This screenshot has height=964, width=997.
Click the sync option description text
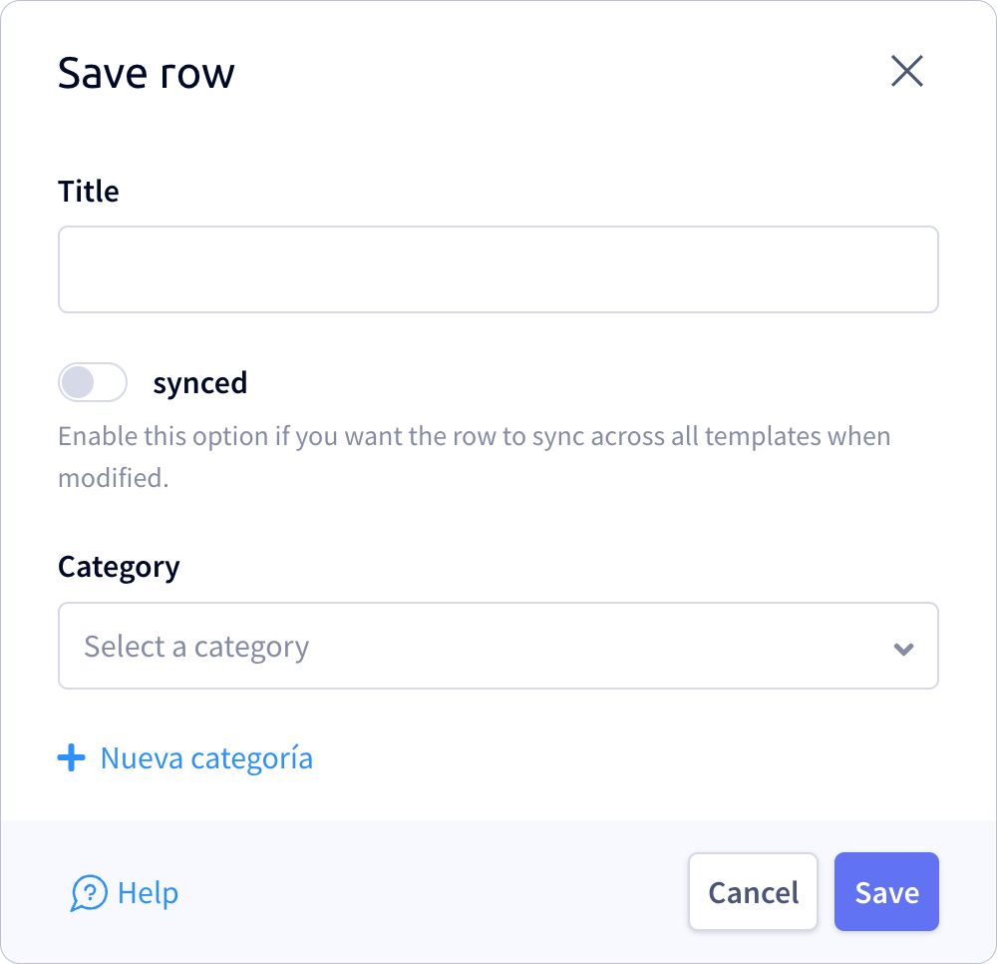475,457
